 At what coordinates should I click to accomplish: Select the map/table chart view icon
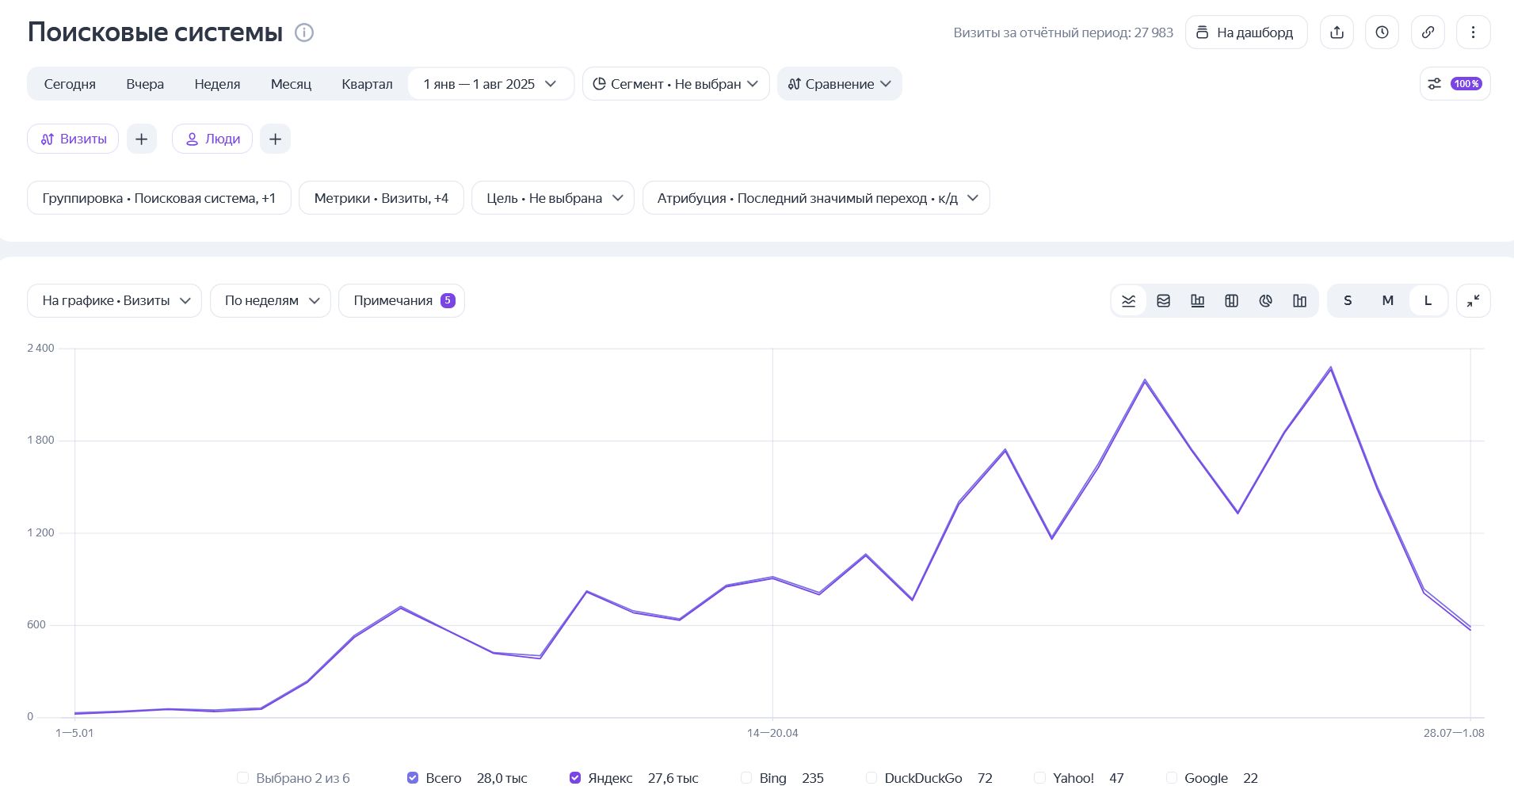(1231, 301)
